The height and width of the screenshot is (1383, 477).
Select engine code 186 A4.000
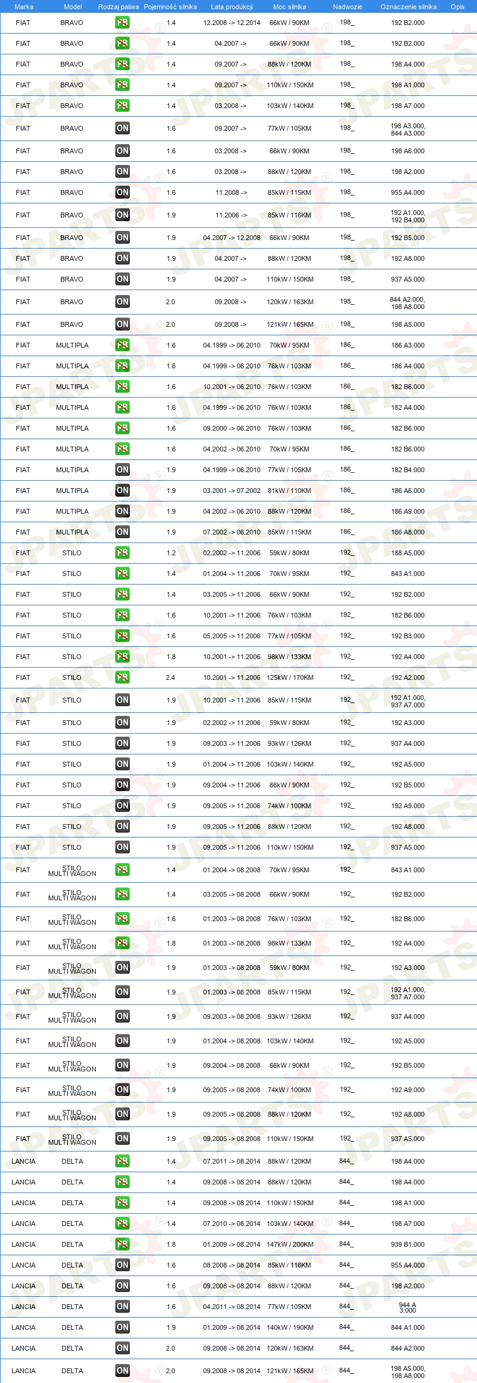point(407,366)
